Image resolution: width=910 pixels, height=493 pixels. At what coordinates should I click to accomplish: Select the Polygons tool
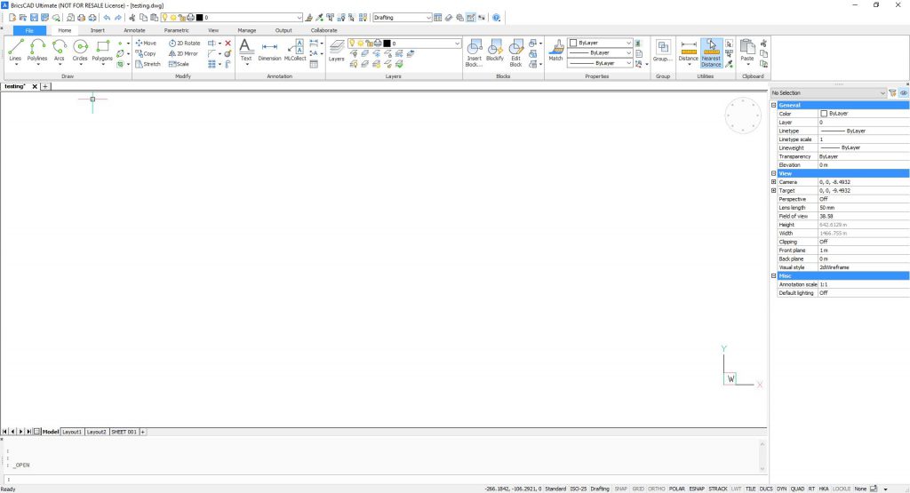tap(102, 51)
